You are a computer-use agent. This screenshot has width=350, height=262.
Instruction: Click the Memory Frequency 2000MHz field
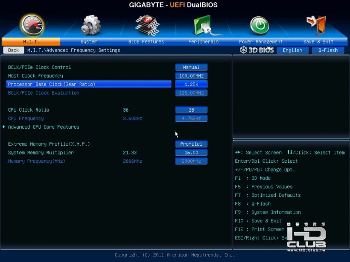point(191,161)
